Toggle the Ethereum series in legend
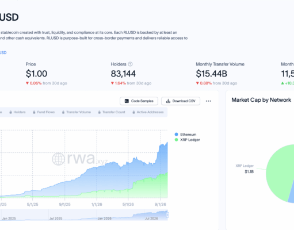 185,135
